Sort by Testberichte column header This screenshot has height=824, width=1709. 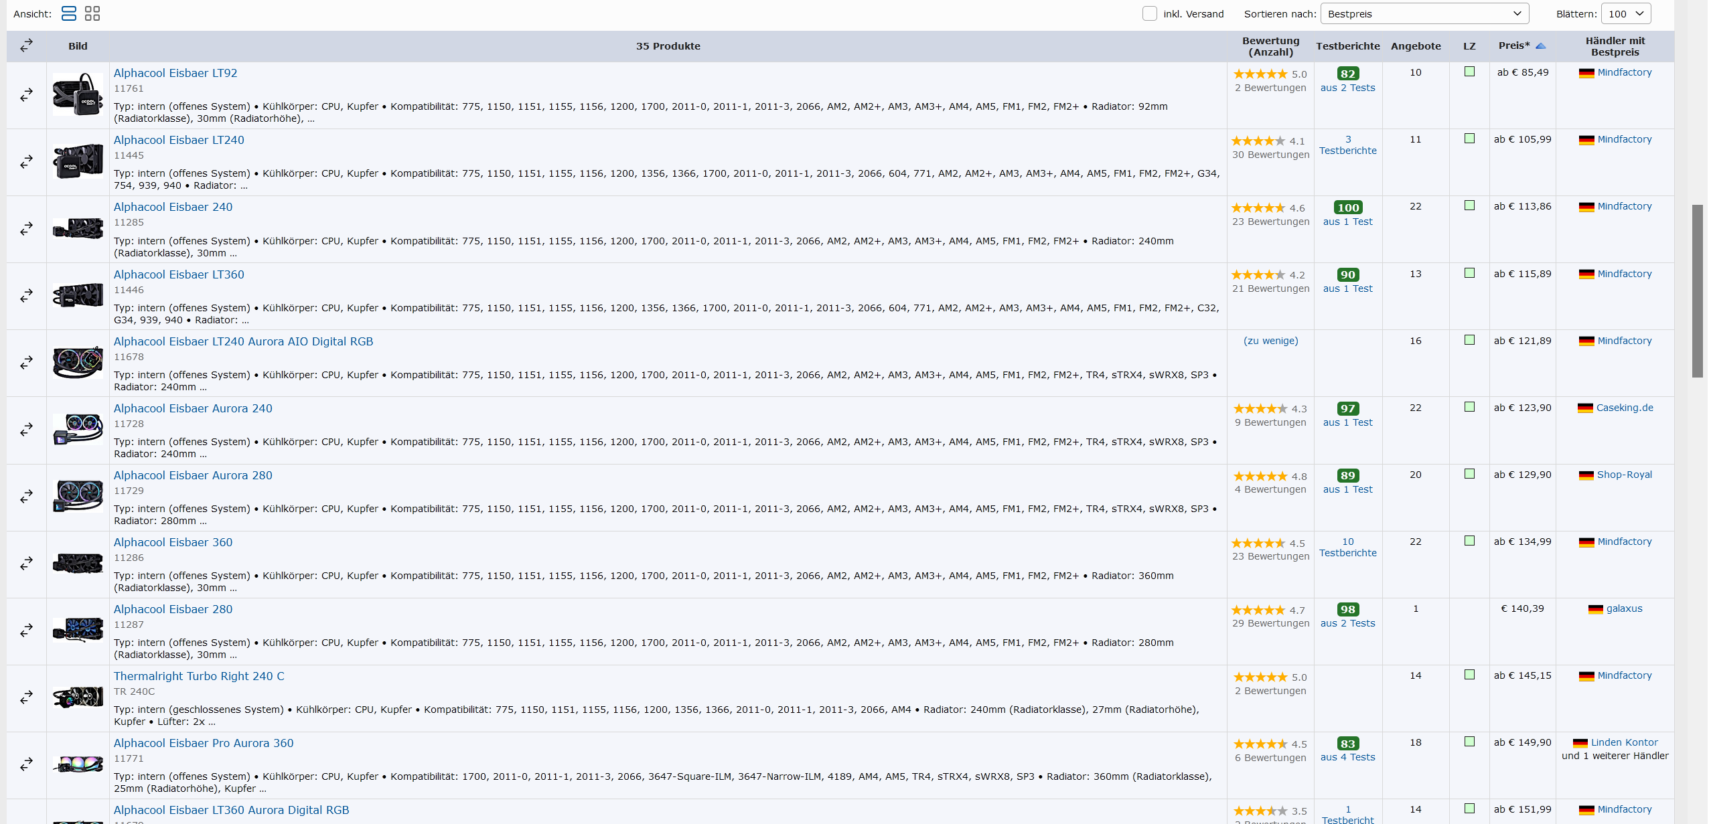point(1347,46)
